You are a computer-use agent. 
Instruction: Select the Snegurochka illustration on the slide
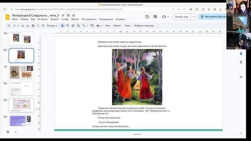point(137,77)
